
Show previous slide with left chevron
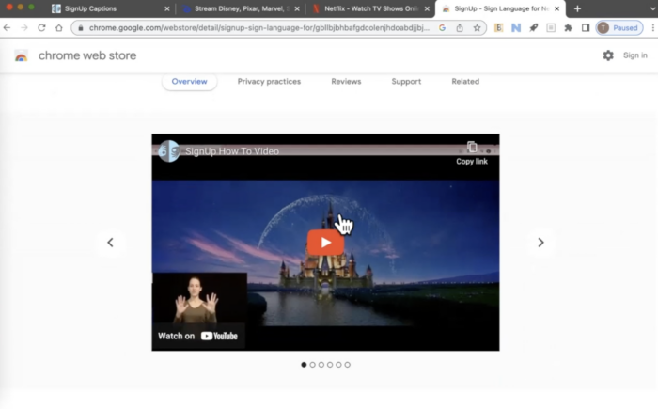coord(110,243)
